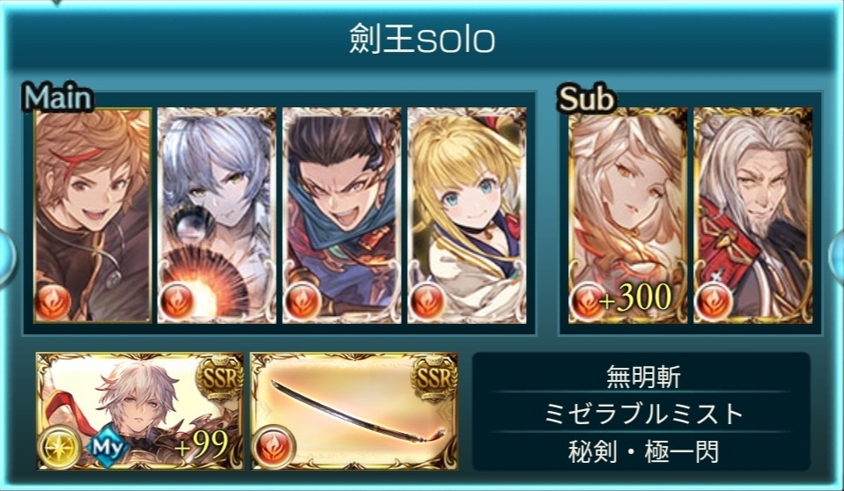Select the blue-scarfed dark-haired character portrait

click(342, 215)
